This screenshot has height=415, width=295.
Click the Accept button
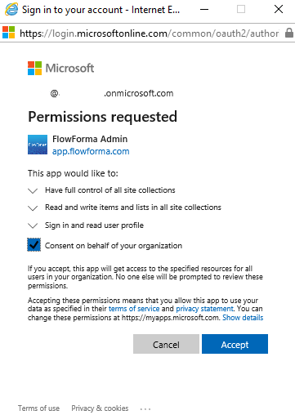click(x=235, y=344)
